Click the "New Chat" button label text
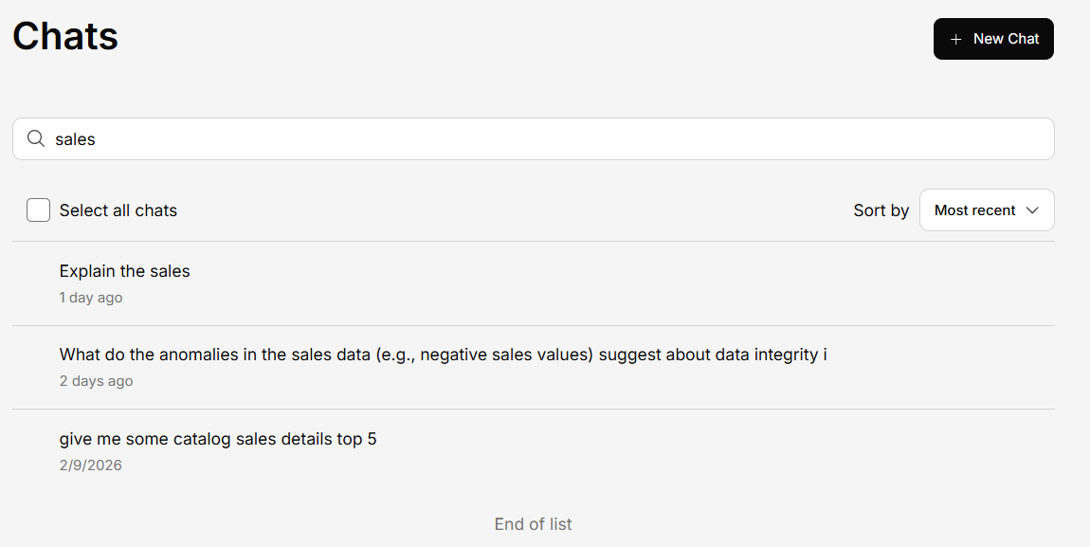This screenshot has width=1090, height=547. click(1006, 39)
